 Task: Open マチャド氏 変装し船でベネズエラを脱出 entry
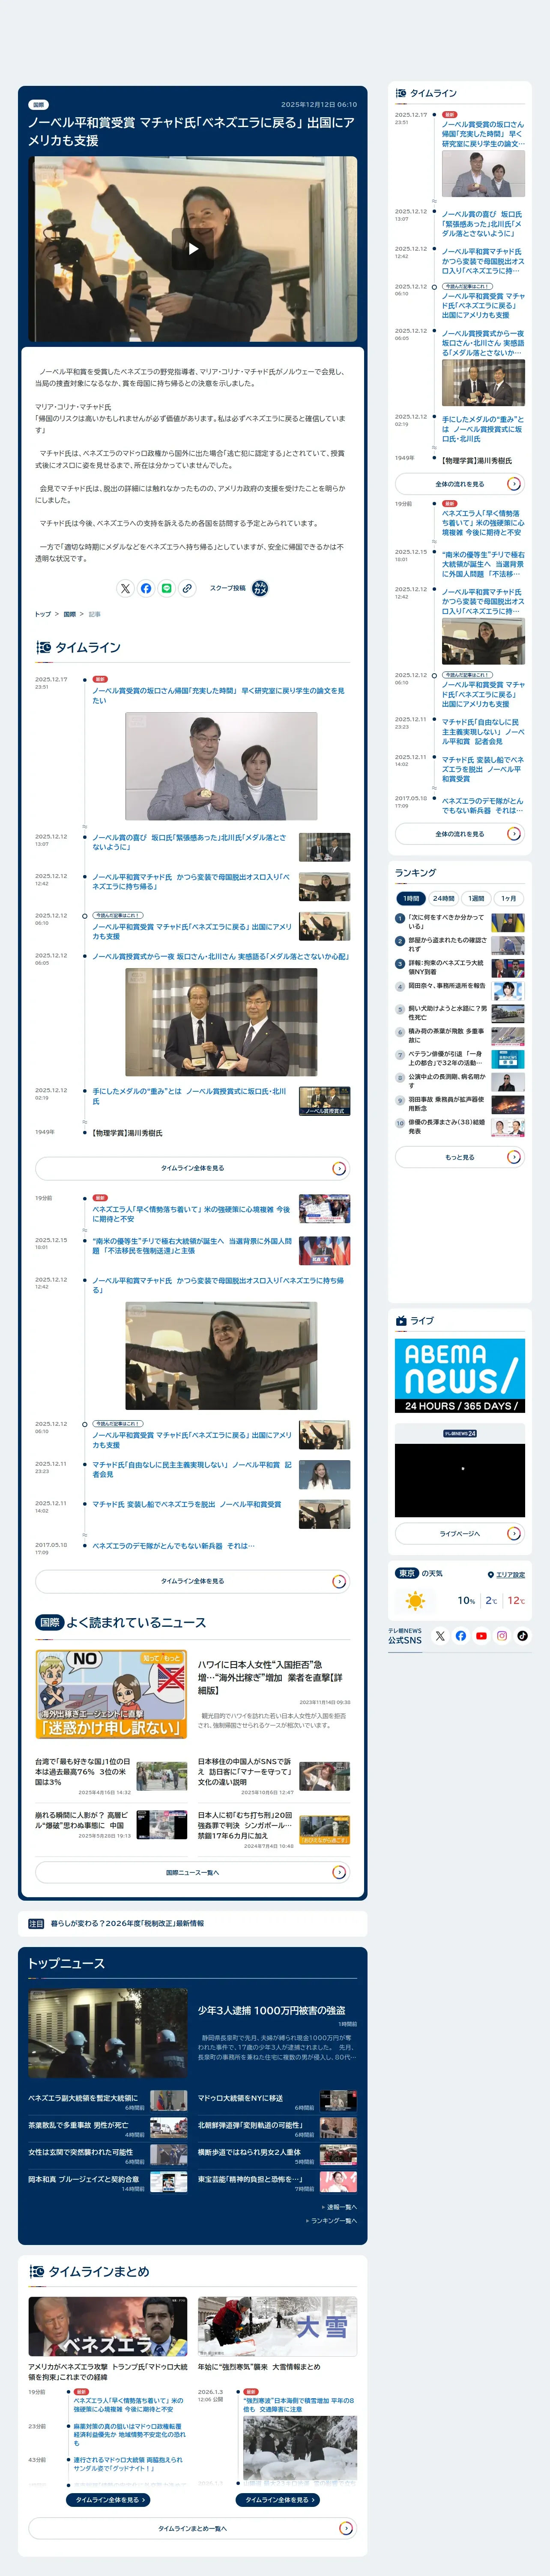pos(187,1504)
